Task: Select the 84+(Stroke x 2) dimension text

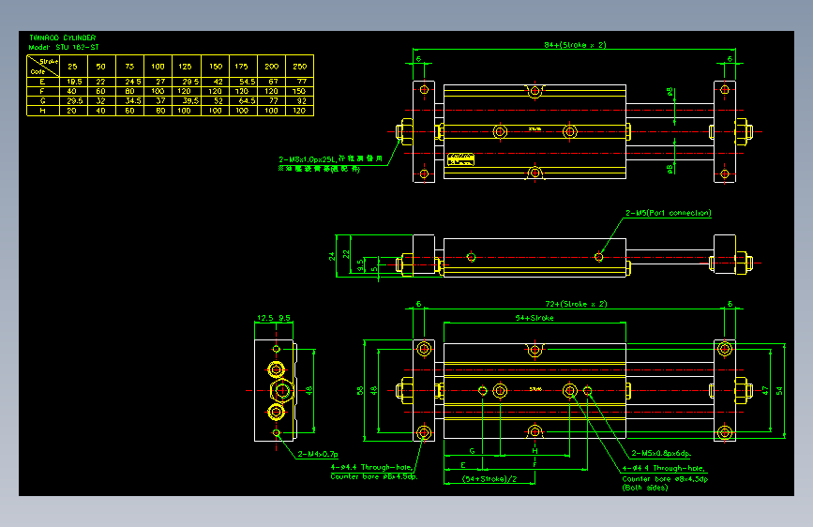Action: click(575, 45)
